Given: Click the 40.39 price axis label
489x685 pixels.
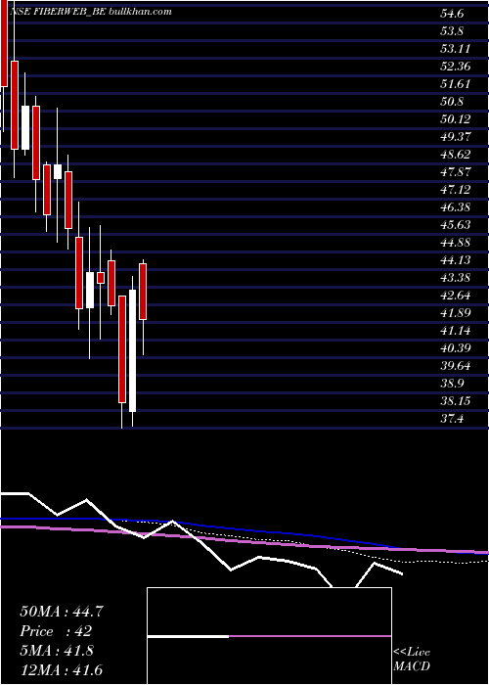Looking at the screenshot, I should pos(455,348).
